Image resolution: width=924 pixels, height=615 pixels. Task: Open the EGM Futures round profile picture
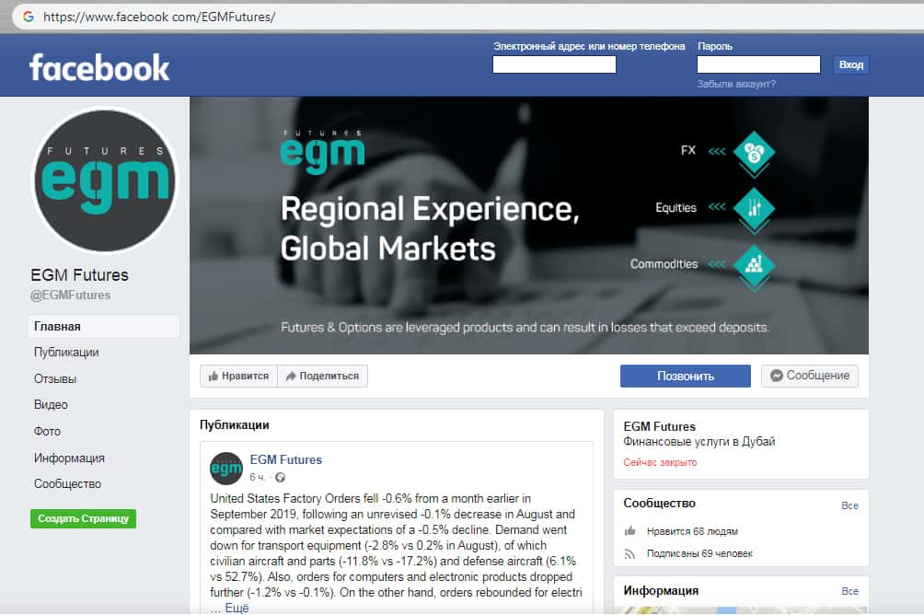pos(105,180)
